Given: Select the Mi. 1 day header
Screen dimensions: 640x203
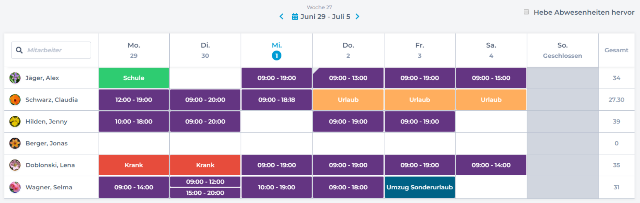Looking at the screenshot, I should coord(276,50).
